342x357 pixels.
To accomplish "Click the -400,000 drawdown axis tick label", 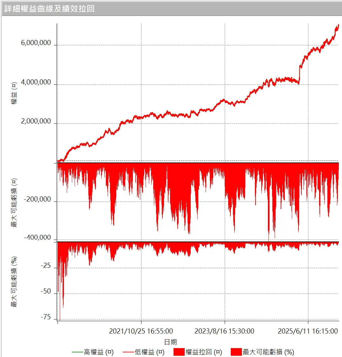I will 37,238.
